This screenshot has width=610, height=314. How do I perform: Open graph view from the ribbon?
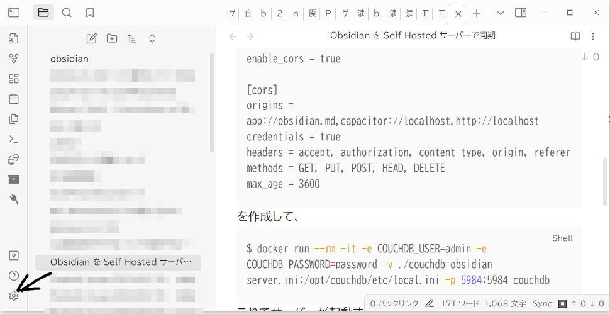click(x=14, y=59)
